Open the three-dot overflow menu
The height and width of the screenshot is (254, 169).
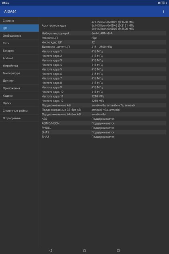pos(164,11)
